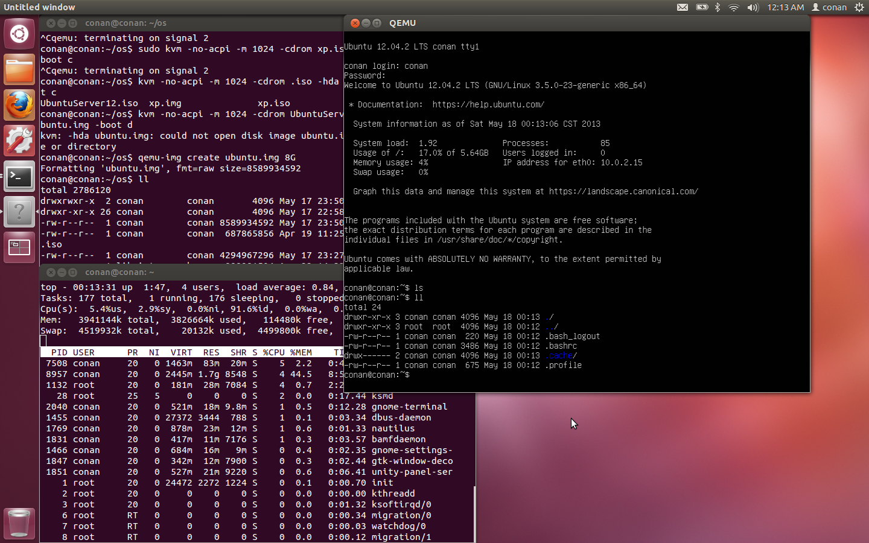Open the battery indicator in top panel
Viewport: 869px width, 543px height.
(x=702, y=7)
